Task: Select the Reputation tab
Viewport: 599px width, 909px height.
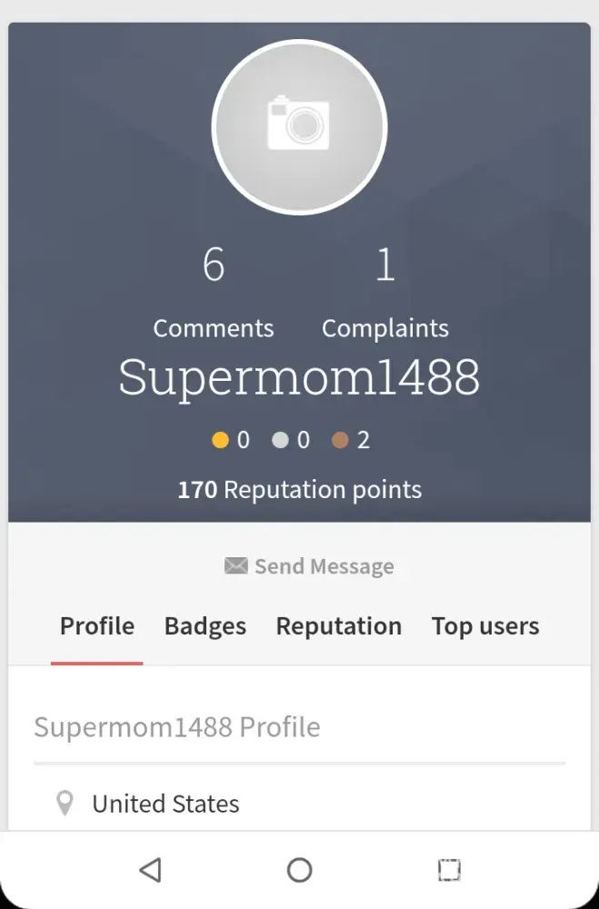Action: [339, 626]
